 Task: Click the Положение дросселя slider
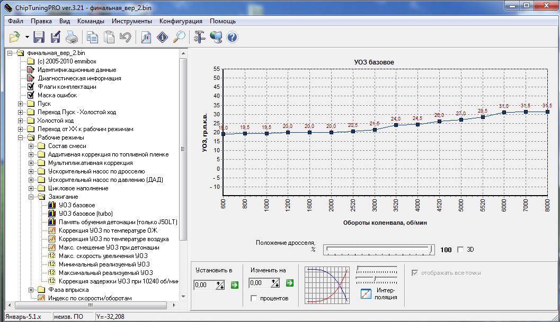378,250
